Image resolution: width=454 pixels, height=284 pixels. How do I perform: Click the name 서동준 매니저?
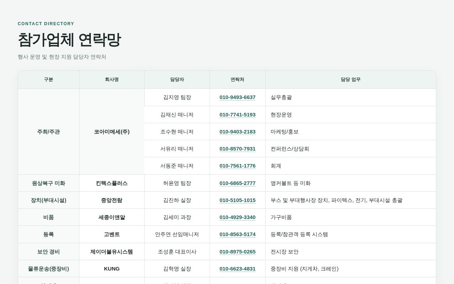point(177,166)
